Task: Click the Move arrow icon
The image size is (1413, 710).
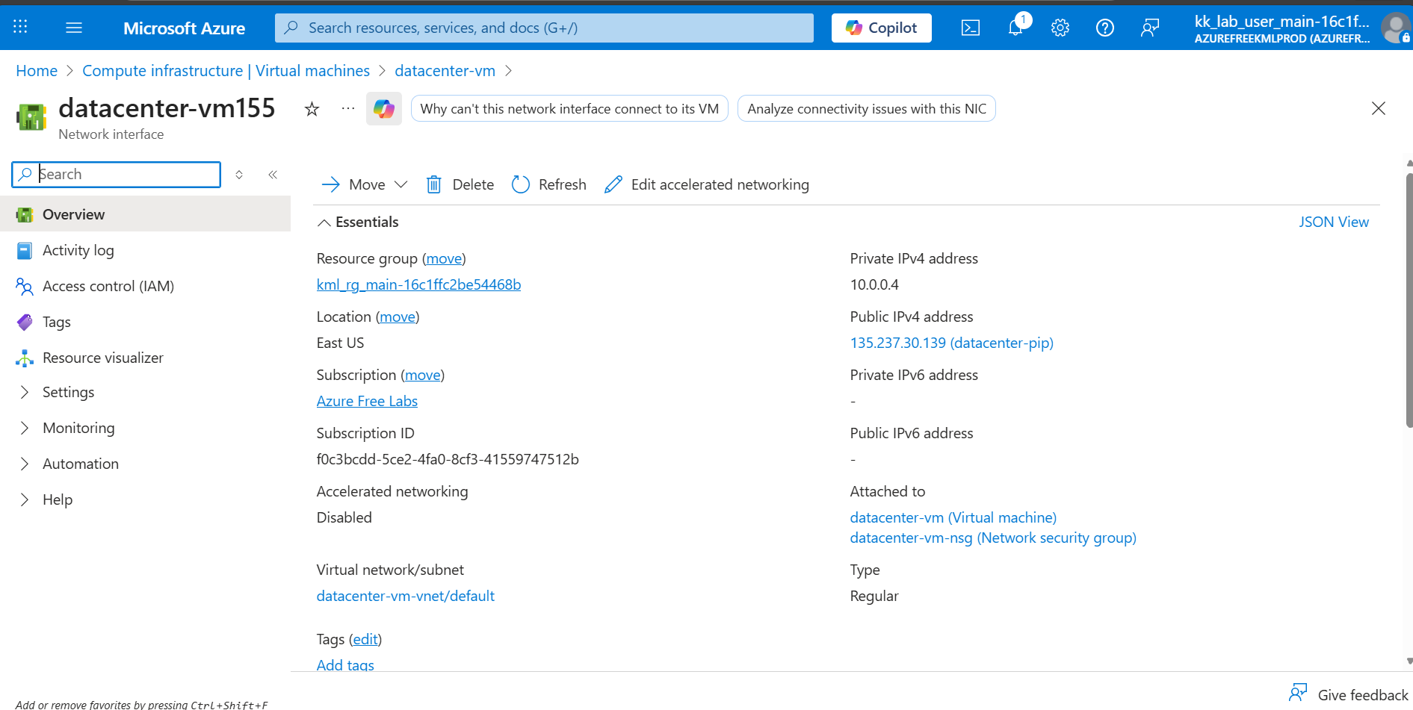Action: (331, 184)
